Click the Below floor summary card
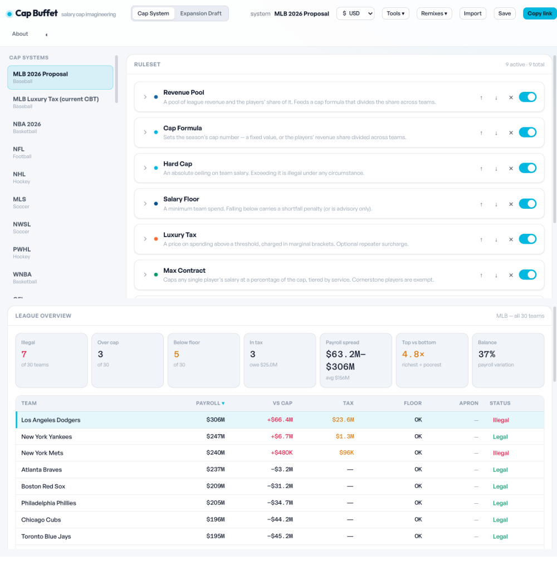557x575 pixels. click(204, 360)
